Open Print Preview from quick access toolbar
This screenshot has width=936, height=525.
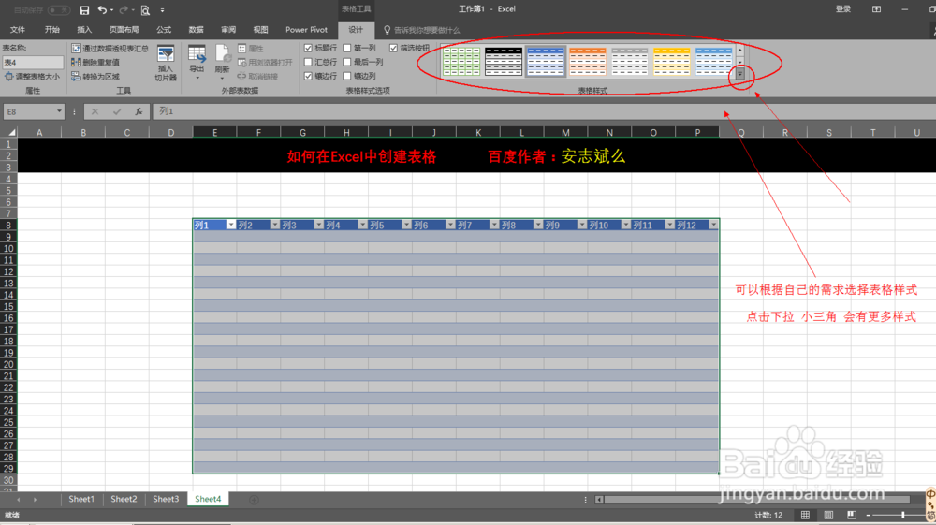(x=145, y=10)
